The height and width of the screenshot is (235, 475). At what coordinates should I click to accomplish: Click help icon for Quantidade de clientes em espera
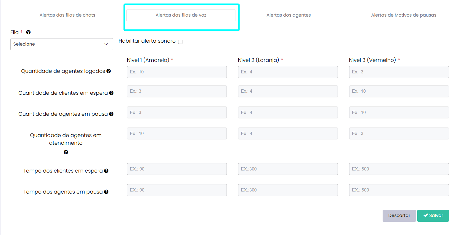coord(111,93)
